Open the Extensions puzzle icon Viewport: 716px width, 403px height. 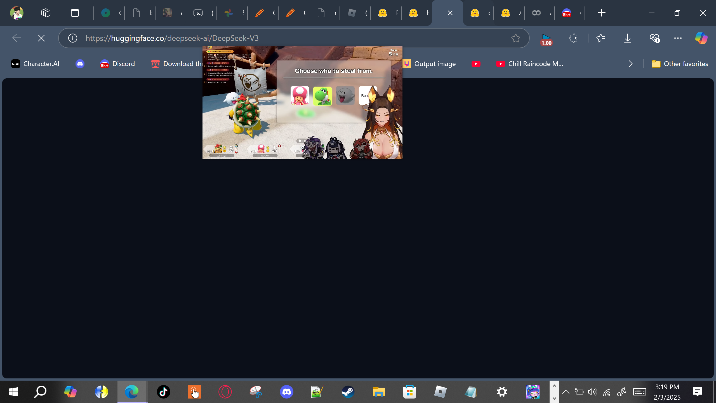(x=573, y=38)
